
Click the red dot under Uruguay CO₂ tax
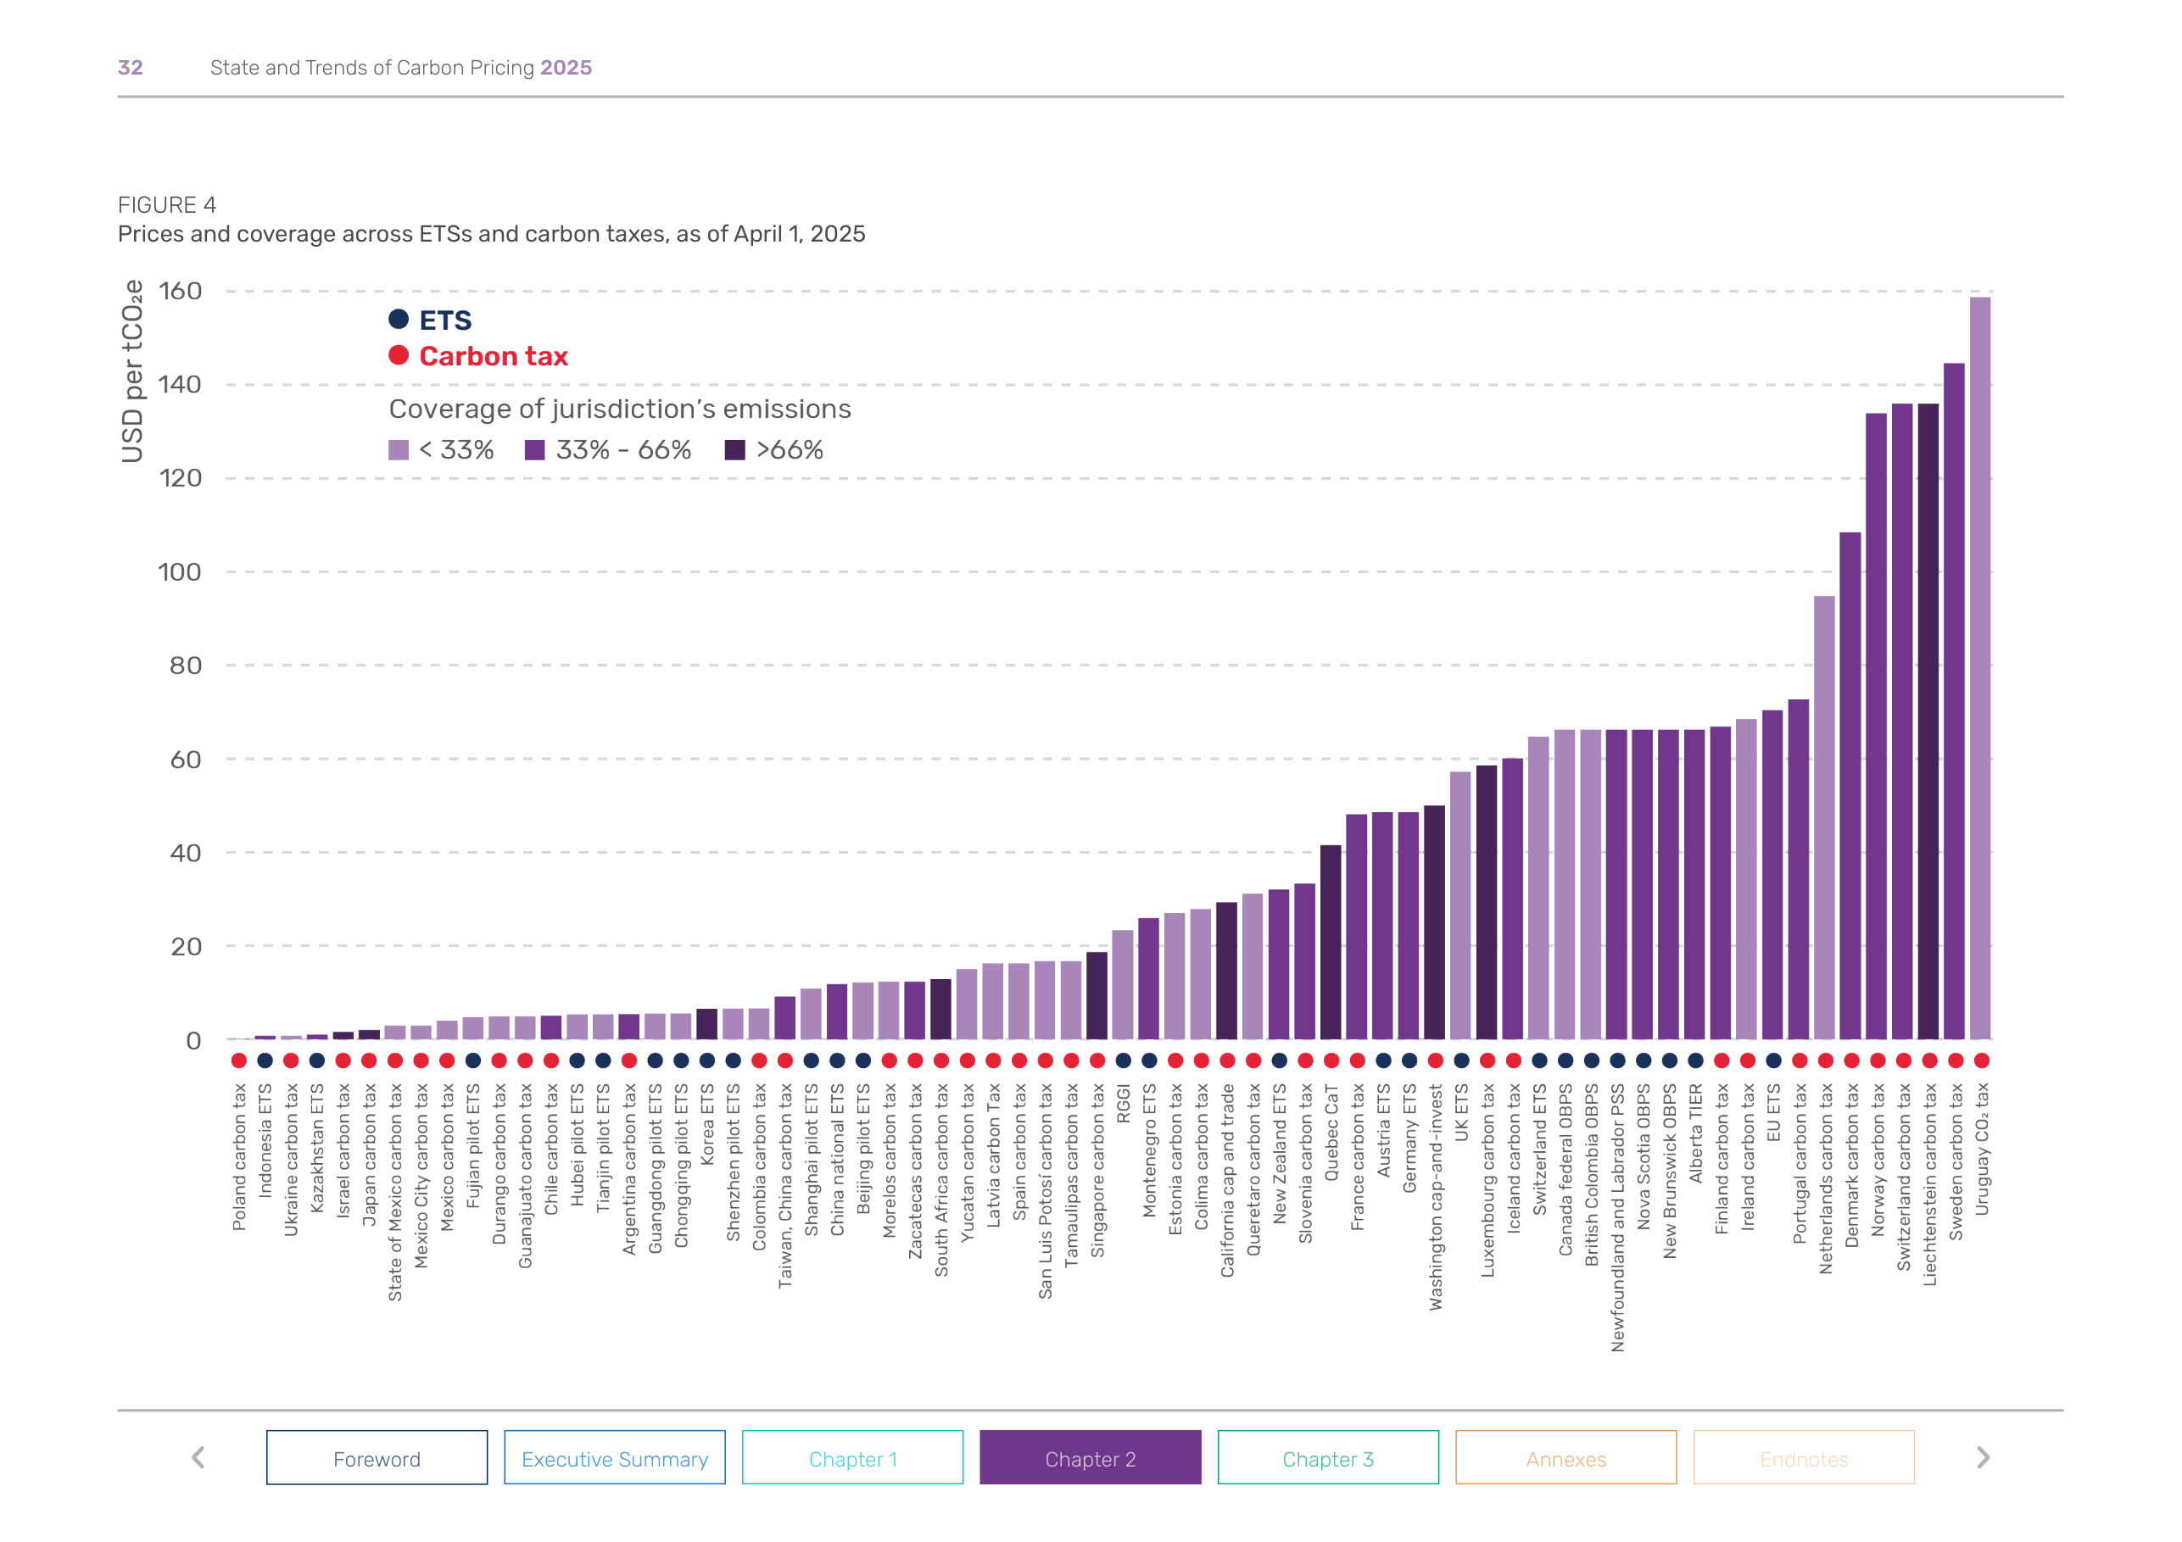(x=1982, y=1061)
